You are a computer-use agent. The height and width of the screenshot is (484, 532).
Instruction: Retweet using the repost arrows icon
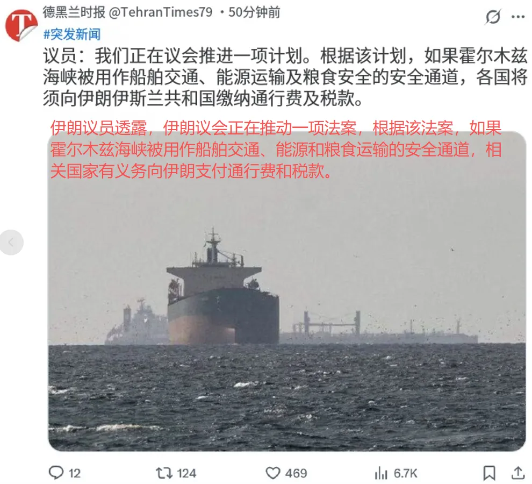tap(164, 473)
